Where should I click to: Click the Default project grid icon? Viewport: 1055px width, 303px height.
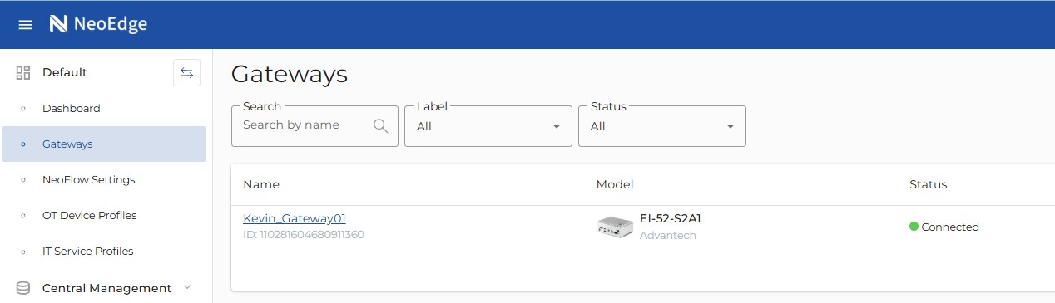click(x=23, y=72)
